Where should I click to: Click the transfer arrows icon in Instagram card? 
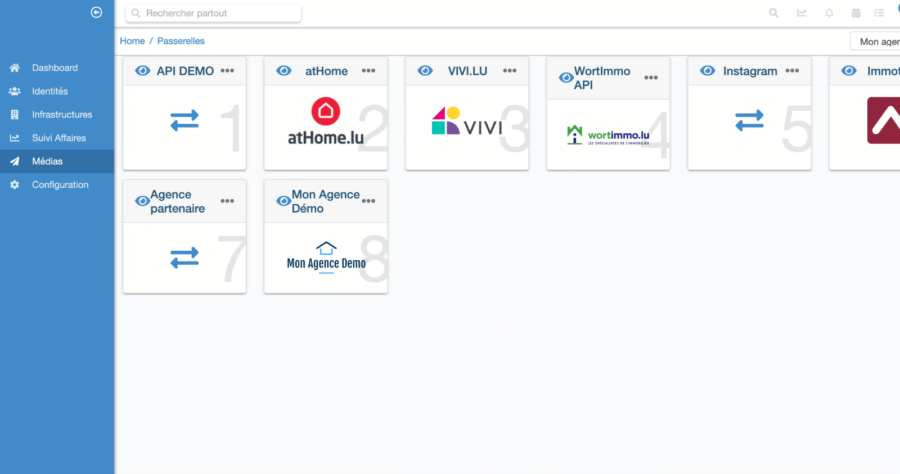[749, 120]
